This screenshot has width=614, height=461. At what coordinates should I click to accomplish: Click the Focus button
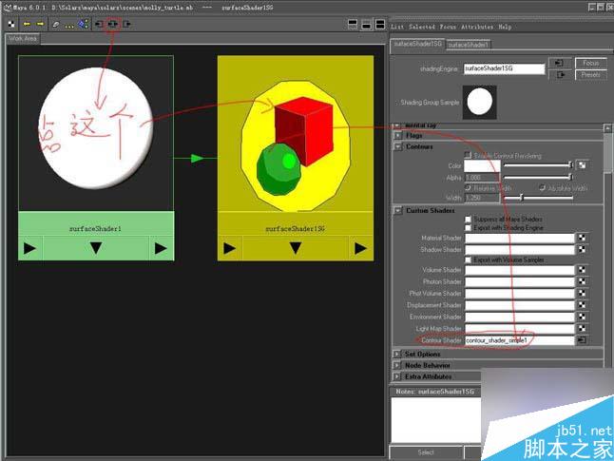(x=591, y=63)
